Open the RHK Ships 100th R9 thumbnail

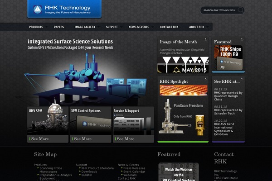(x=228, y=58)
